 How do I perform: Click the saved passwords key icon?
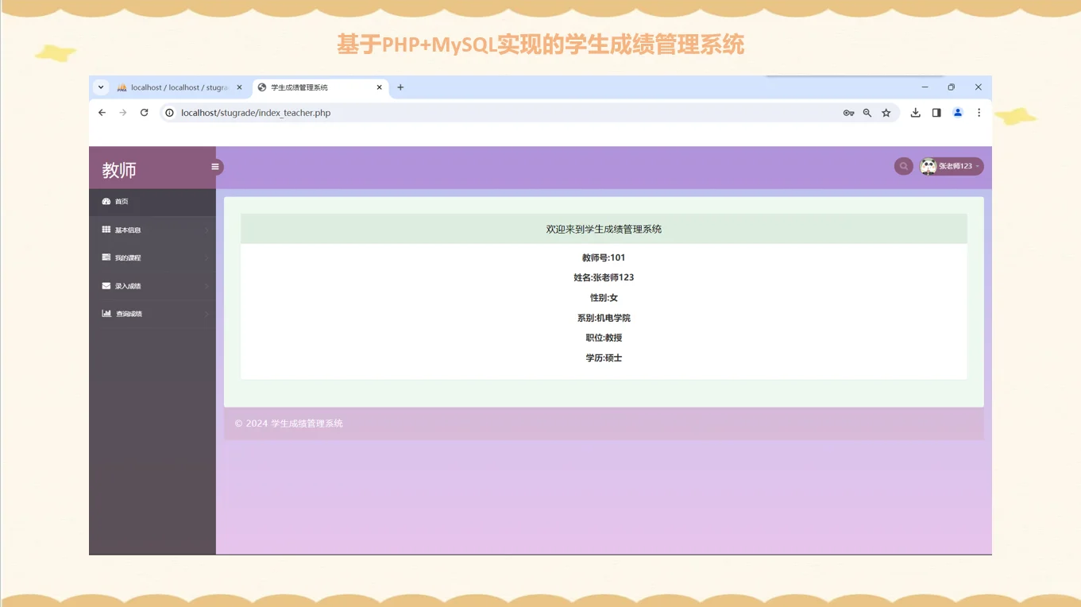848,112
